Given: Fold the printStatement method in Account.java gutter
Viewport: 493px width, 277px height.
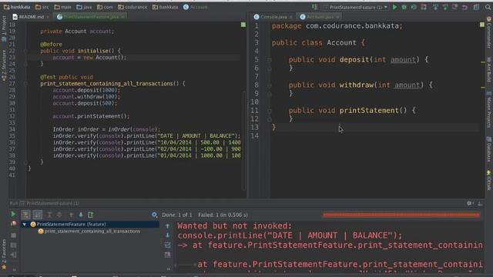Looking at the screenshot, I should (x=270, y=111).
